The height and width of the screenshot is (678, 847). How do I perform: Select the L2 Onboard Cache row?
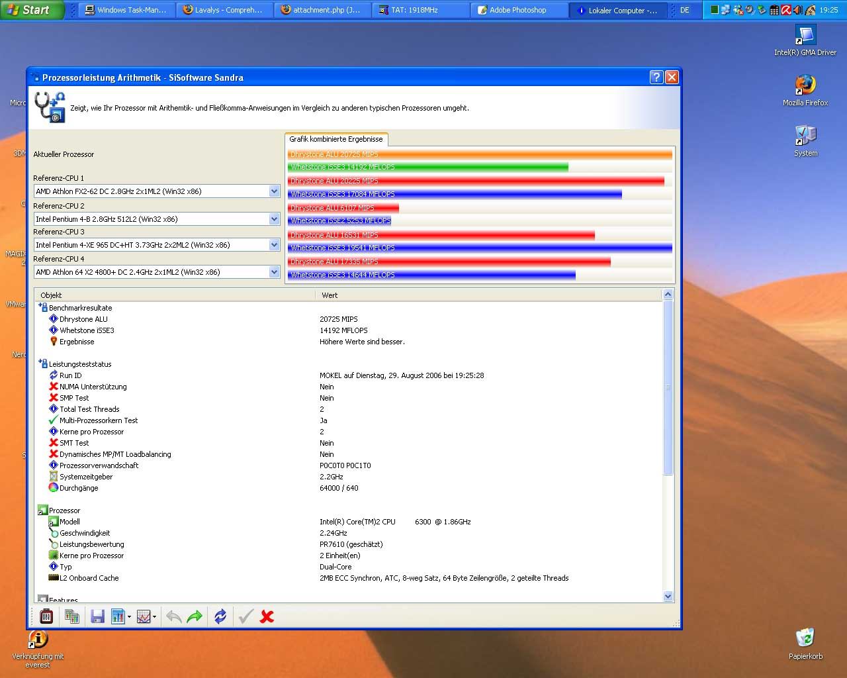coord(349,578)
